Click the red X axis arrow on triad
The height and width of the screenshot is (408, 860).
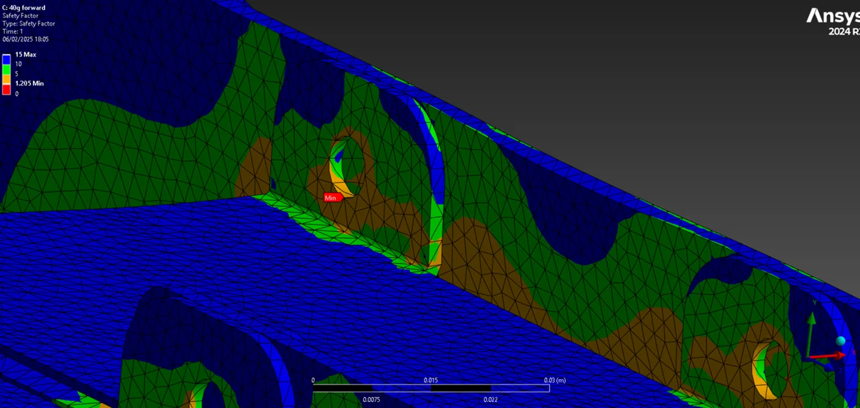[x=828, y=356]
